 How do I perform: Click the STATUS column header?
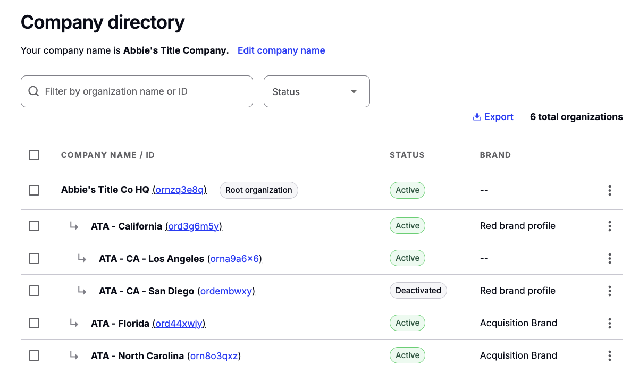[x=407, y=155]
